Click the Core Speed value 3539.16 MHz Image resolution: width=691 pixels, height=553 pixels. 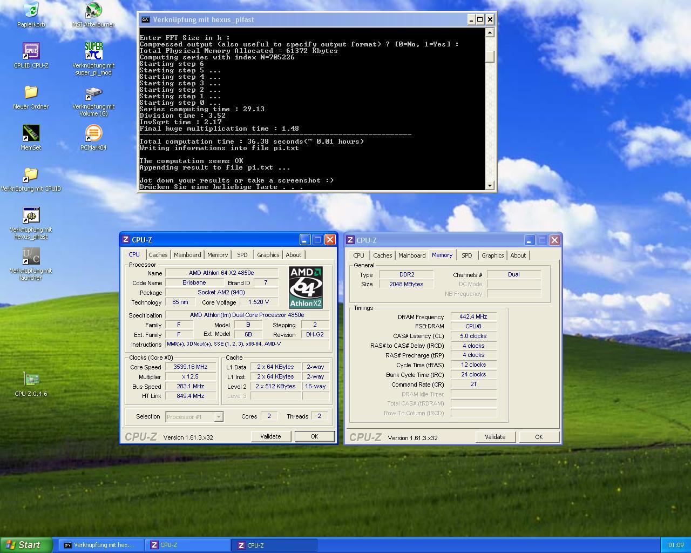(192, 367)
